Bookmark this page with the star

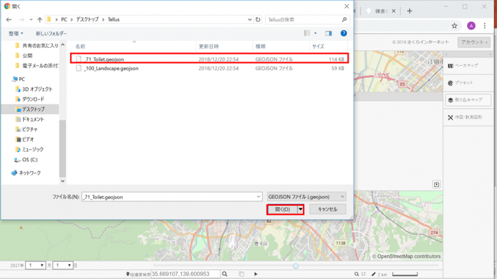(x=454, y=26)
